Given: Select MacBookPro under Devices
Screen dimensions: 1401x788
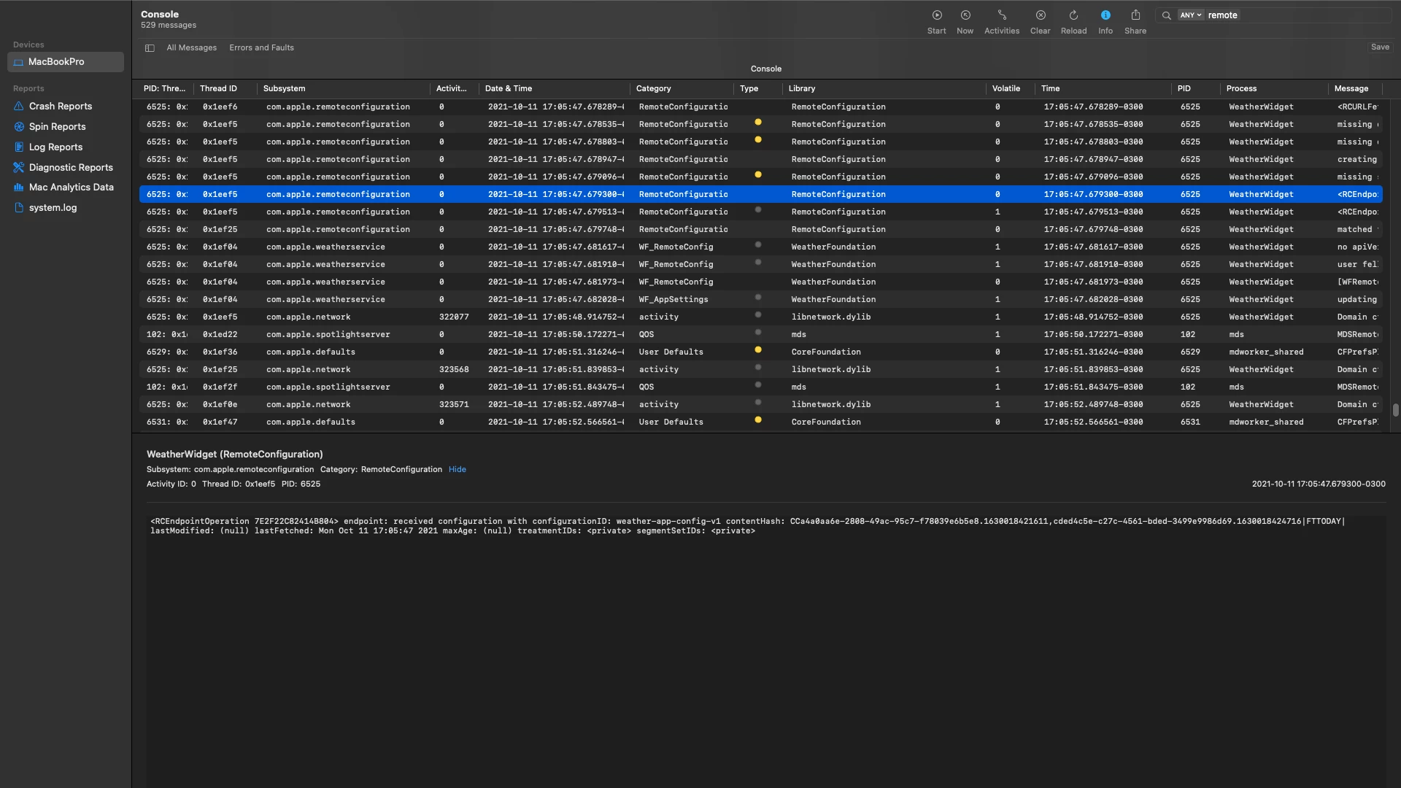Looking at the screenshot, I should [x=56, y=62].
